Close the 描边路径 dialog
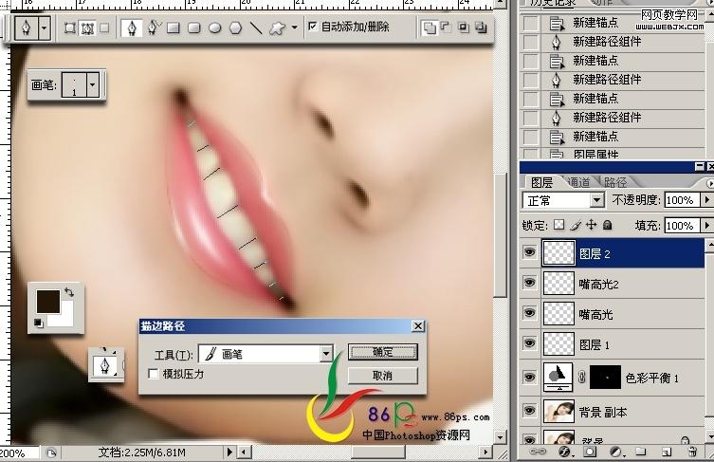This screenshot has height=462, width=714. coord(418,325)
